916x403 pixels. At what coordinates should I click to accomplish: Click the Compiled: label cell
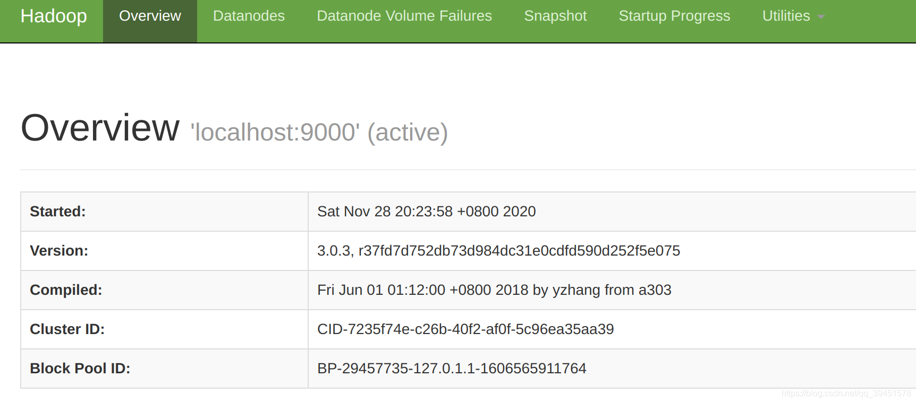click(x=164, y=290)
